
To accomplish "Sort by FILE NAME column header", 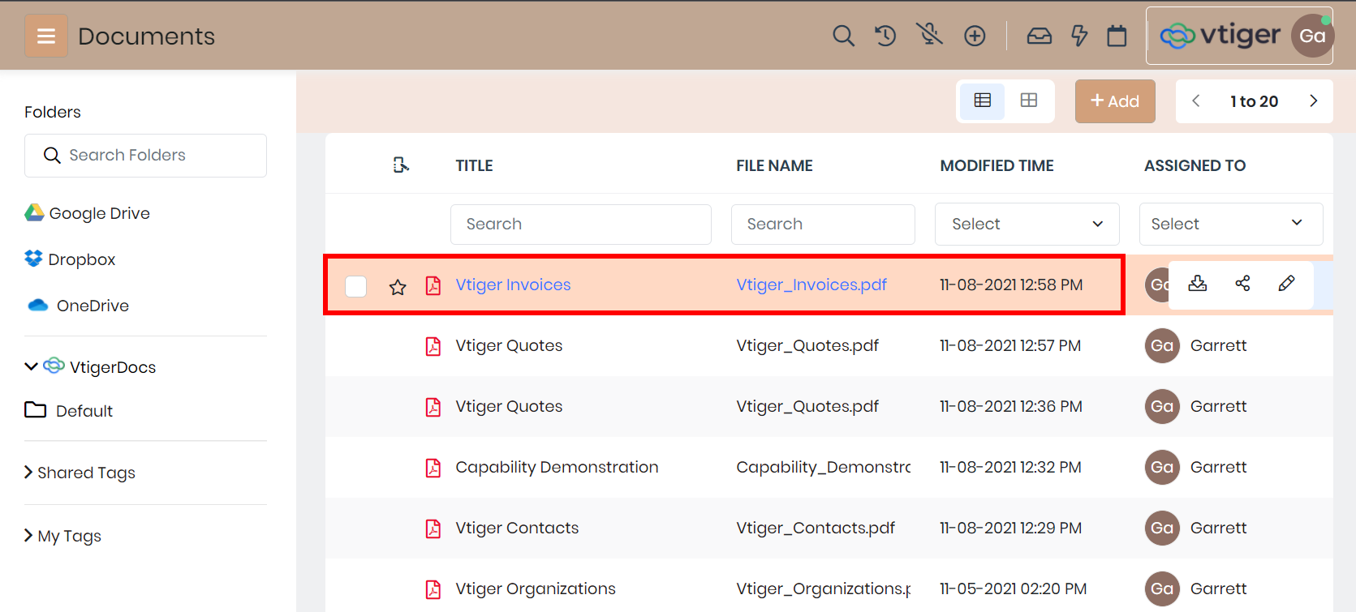I will click(x=774, y=165).
